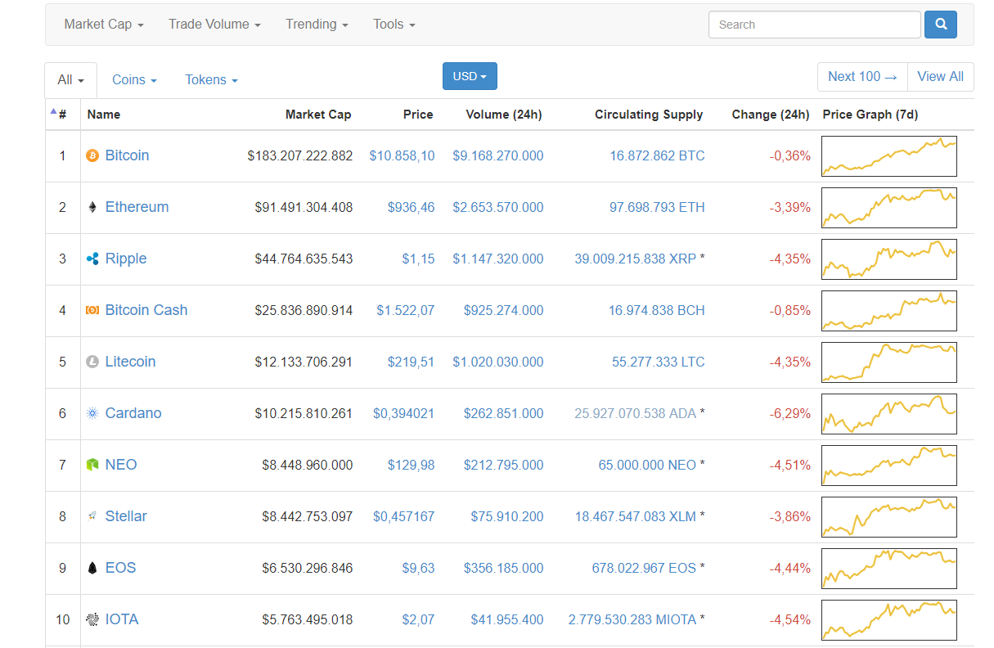This screenshot has height=648, width=994.
Task: Sort table by Name column header
Action: [x=104, y=115]
